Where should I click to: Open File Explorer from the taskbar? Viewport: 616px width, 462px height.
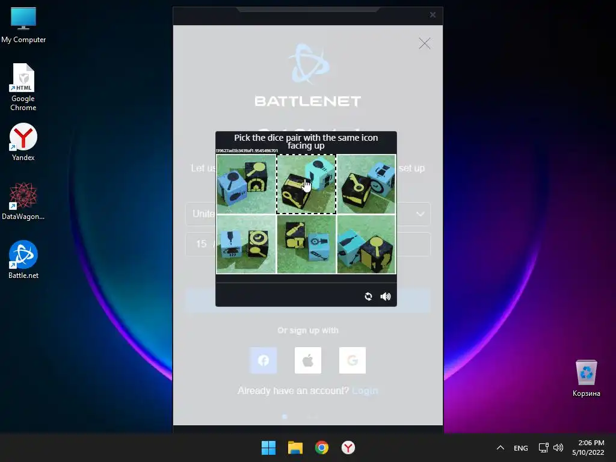(295, 448)
